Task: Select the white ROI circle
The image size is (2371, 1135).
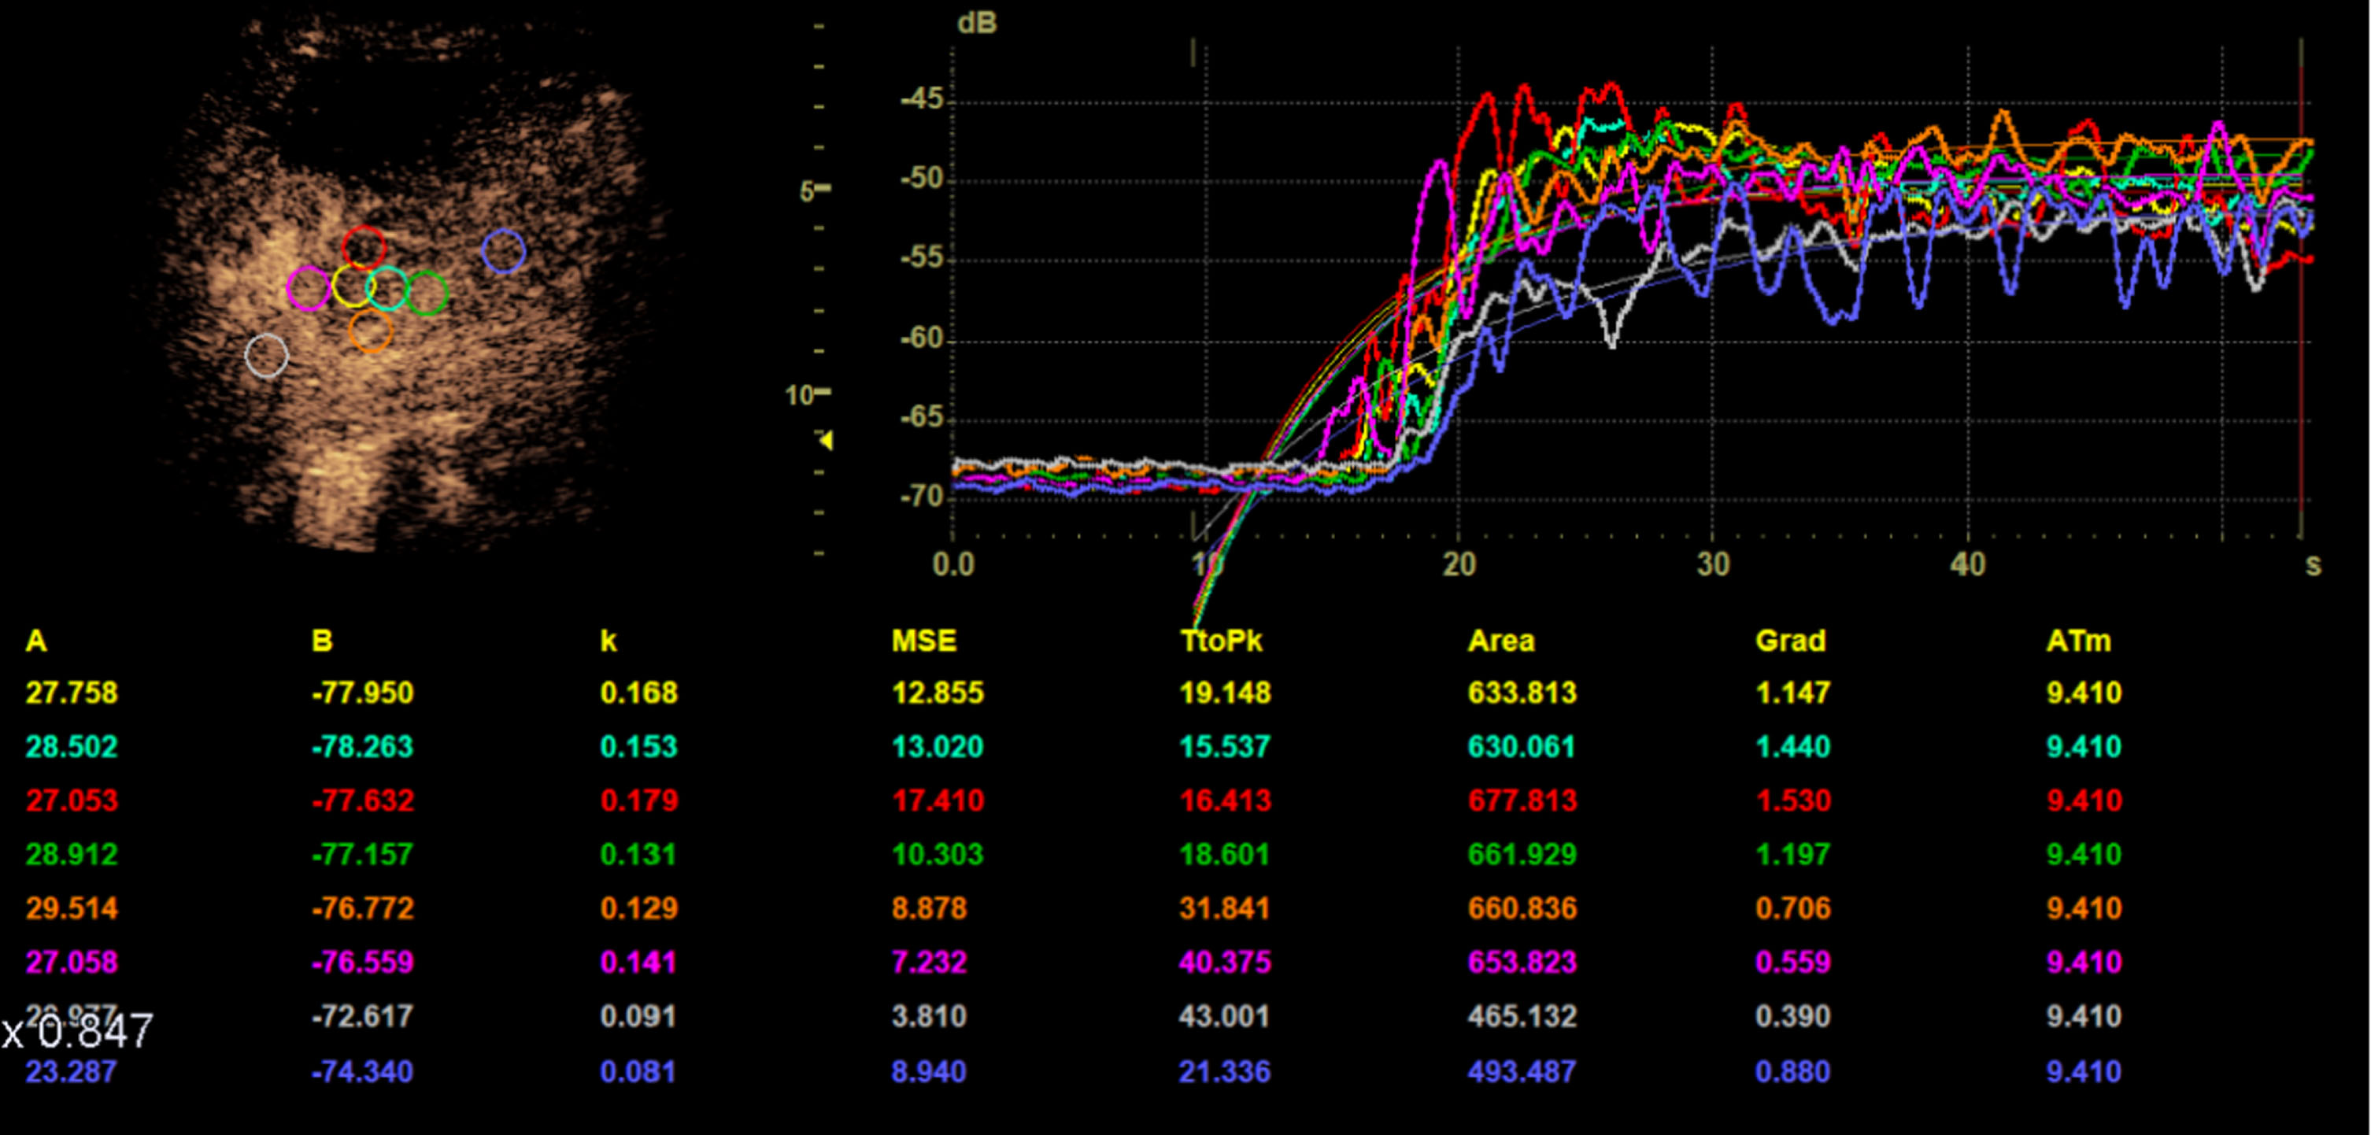Action: (267, 355)
